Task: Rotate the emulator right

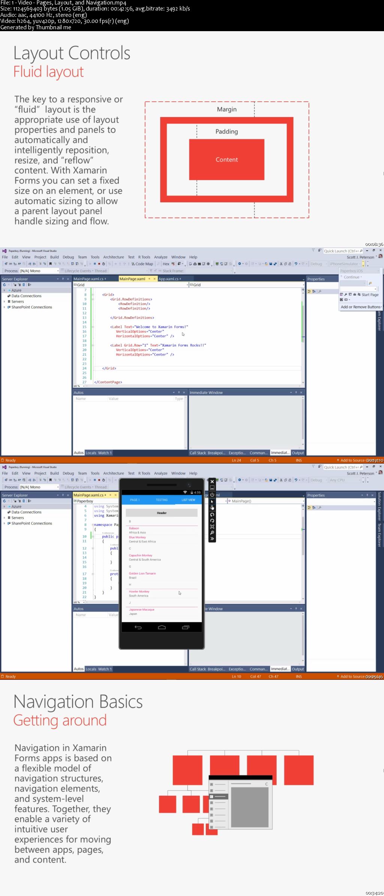Action: tap(212, 521)
